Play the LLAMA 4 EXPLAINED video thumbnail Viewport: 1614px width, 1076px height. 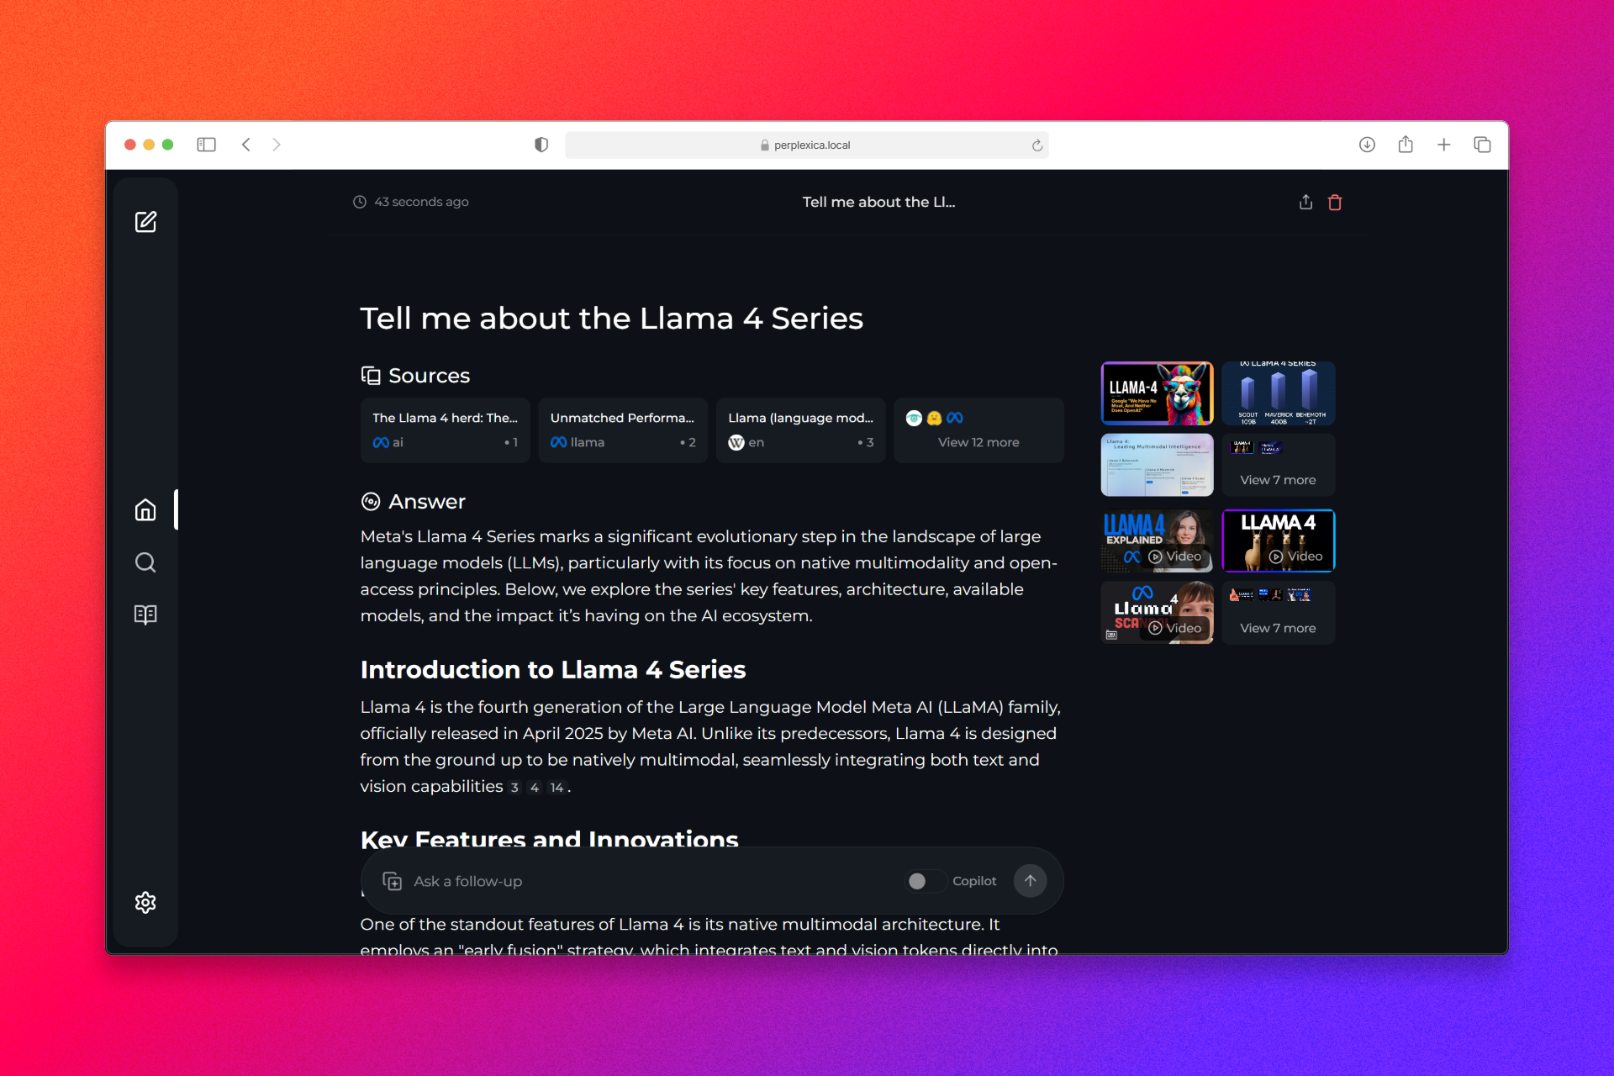pyautogui.click(x=1157, y=541)
